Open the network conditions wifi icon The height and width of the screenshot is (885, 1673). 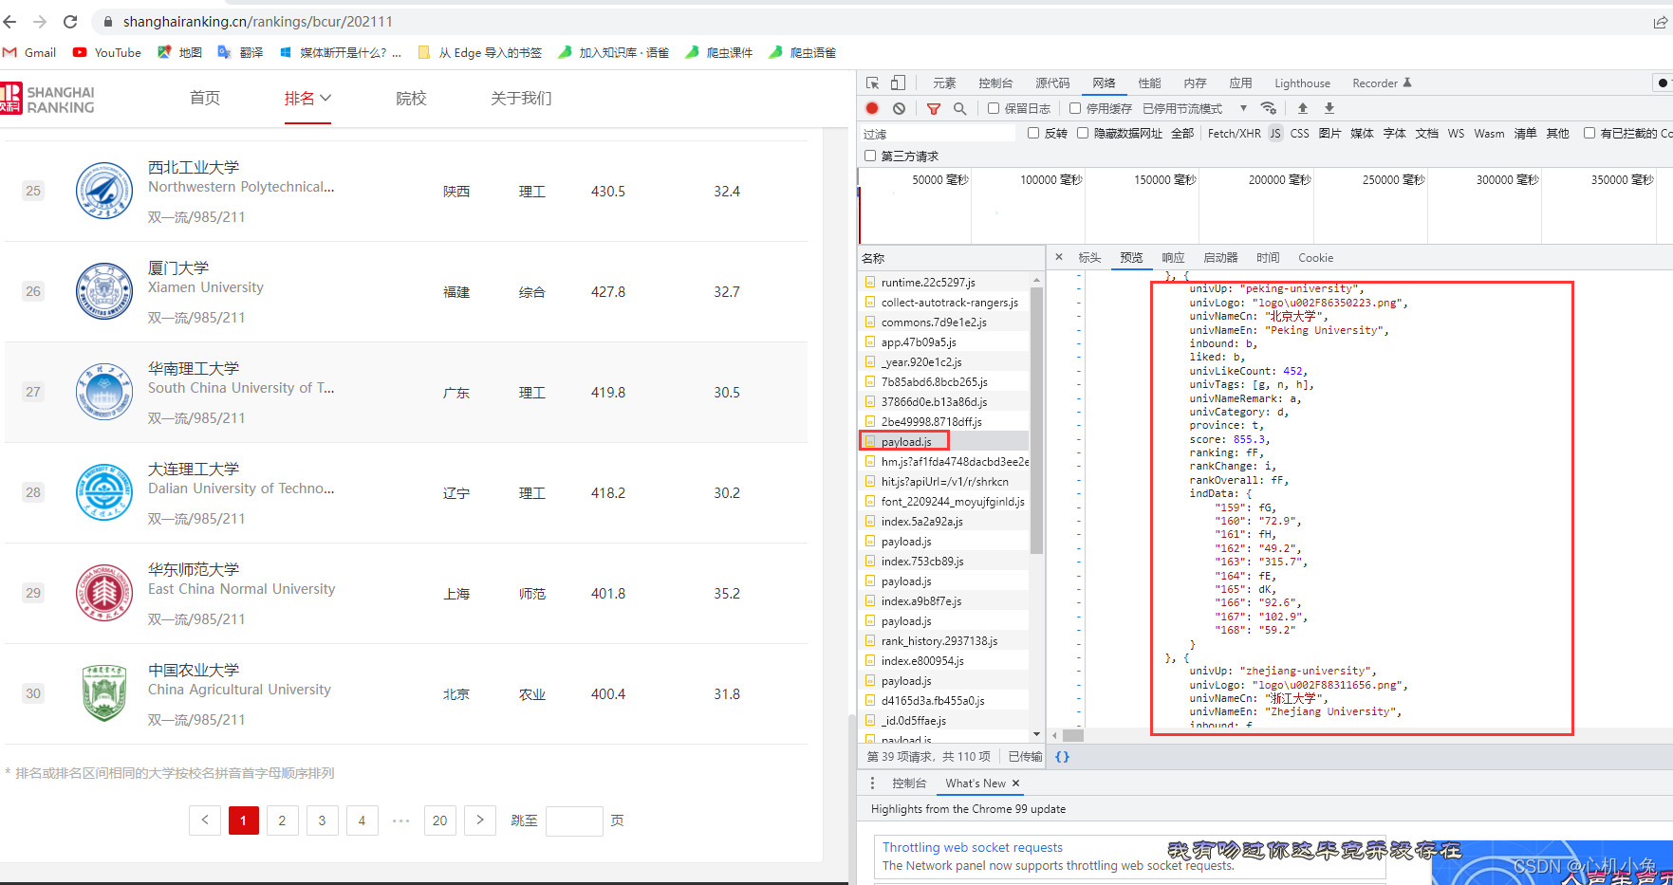(x=1269, y=108)
